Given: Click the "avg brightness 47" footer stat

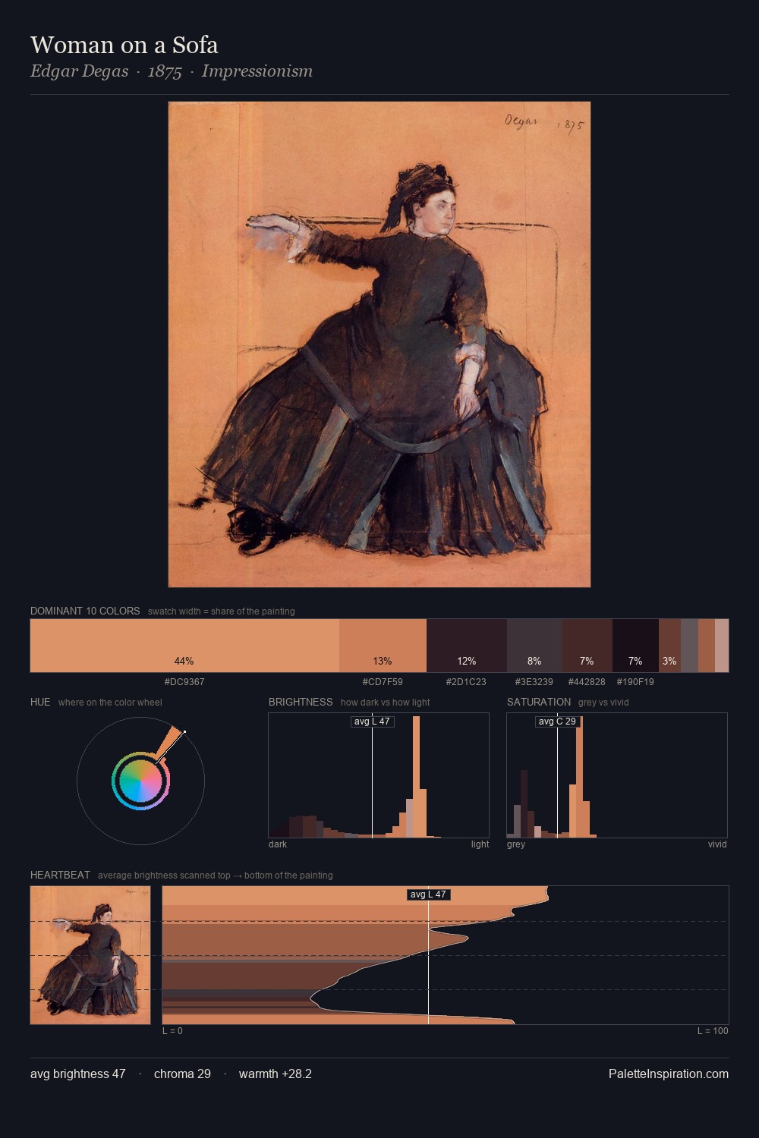Looking at the screenshot, I should click(x=78, y=1074).
